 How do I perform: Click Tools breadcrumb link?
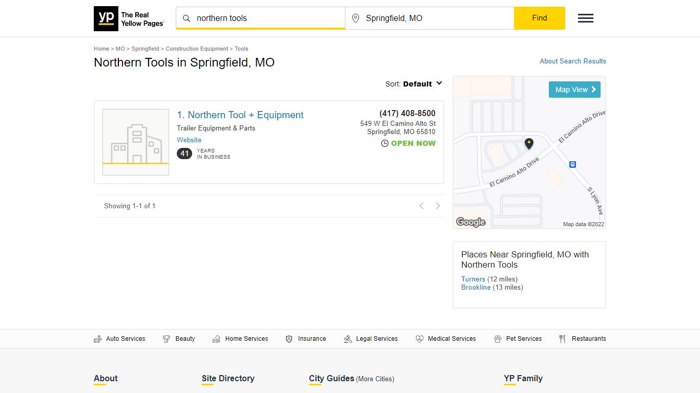pos(241,49)
